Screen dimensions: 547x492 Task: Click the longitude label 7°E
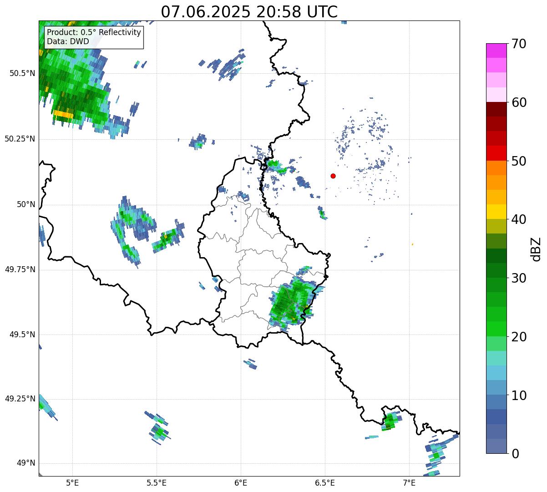(x=409, y=482)
